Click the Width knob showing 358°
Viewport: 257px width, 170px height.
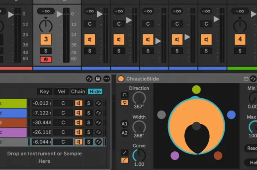click(x=139, y=127)
